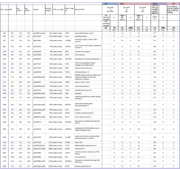Select the purple category band in the top header

click(159, 4)
